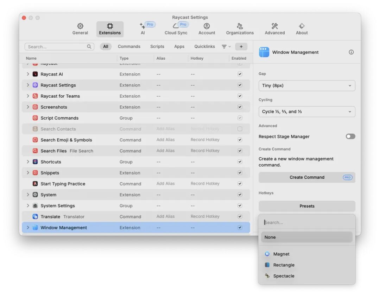The image size is (380, 298).
Task: Open the Cycling dropdown
Action: tap(307, 112)
